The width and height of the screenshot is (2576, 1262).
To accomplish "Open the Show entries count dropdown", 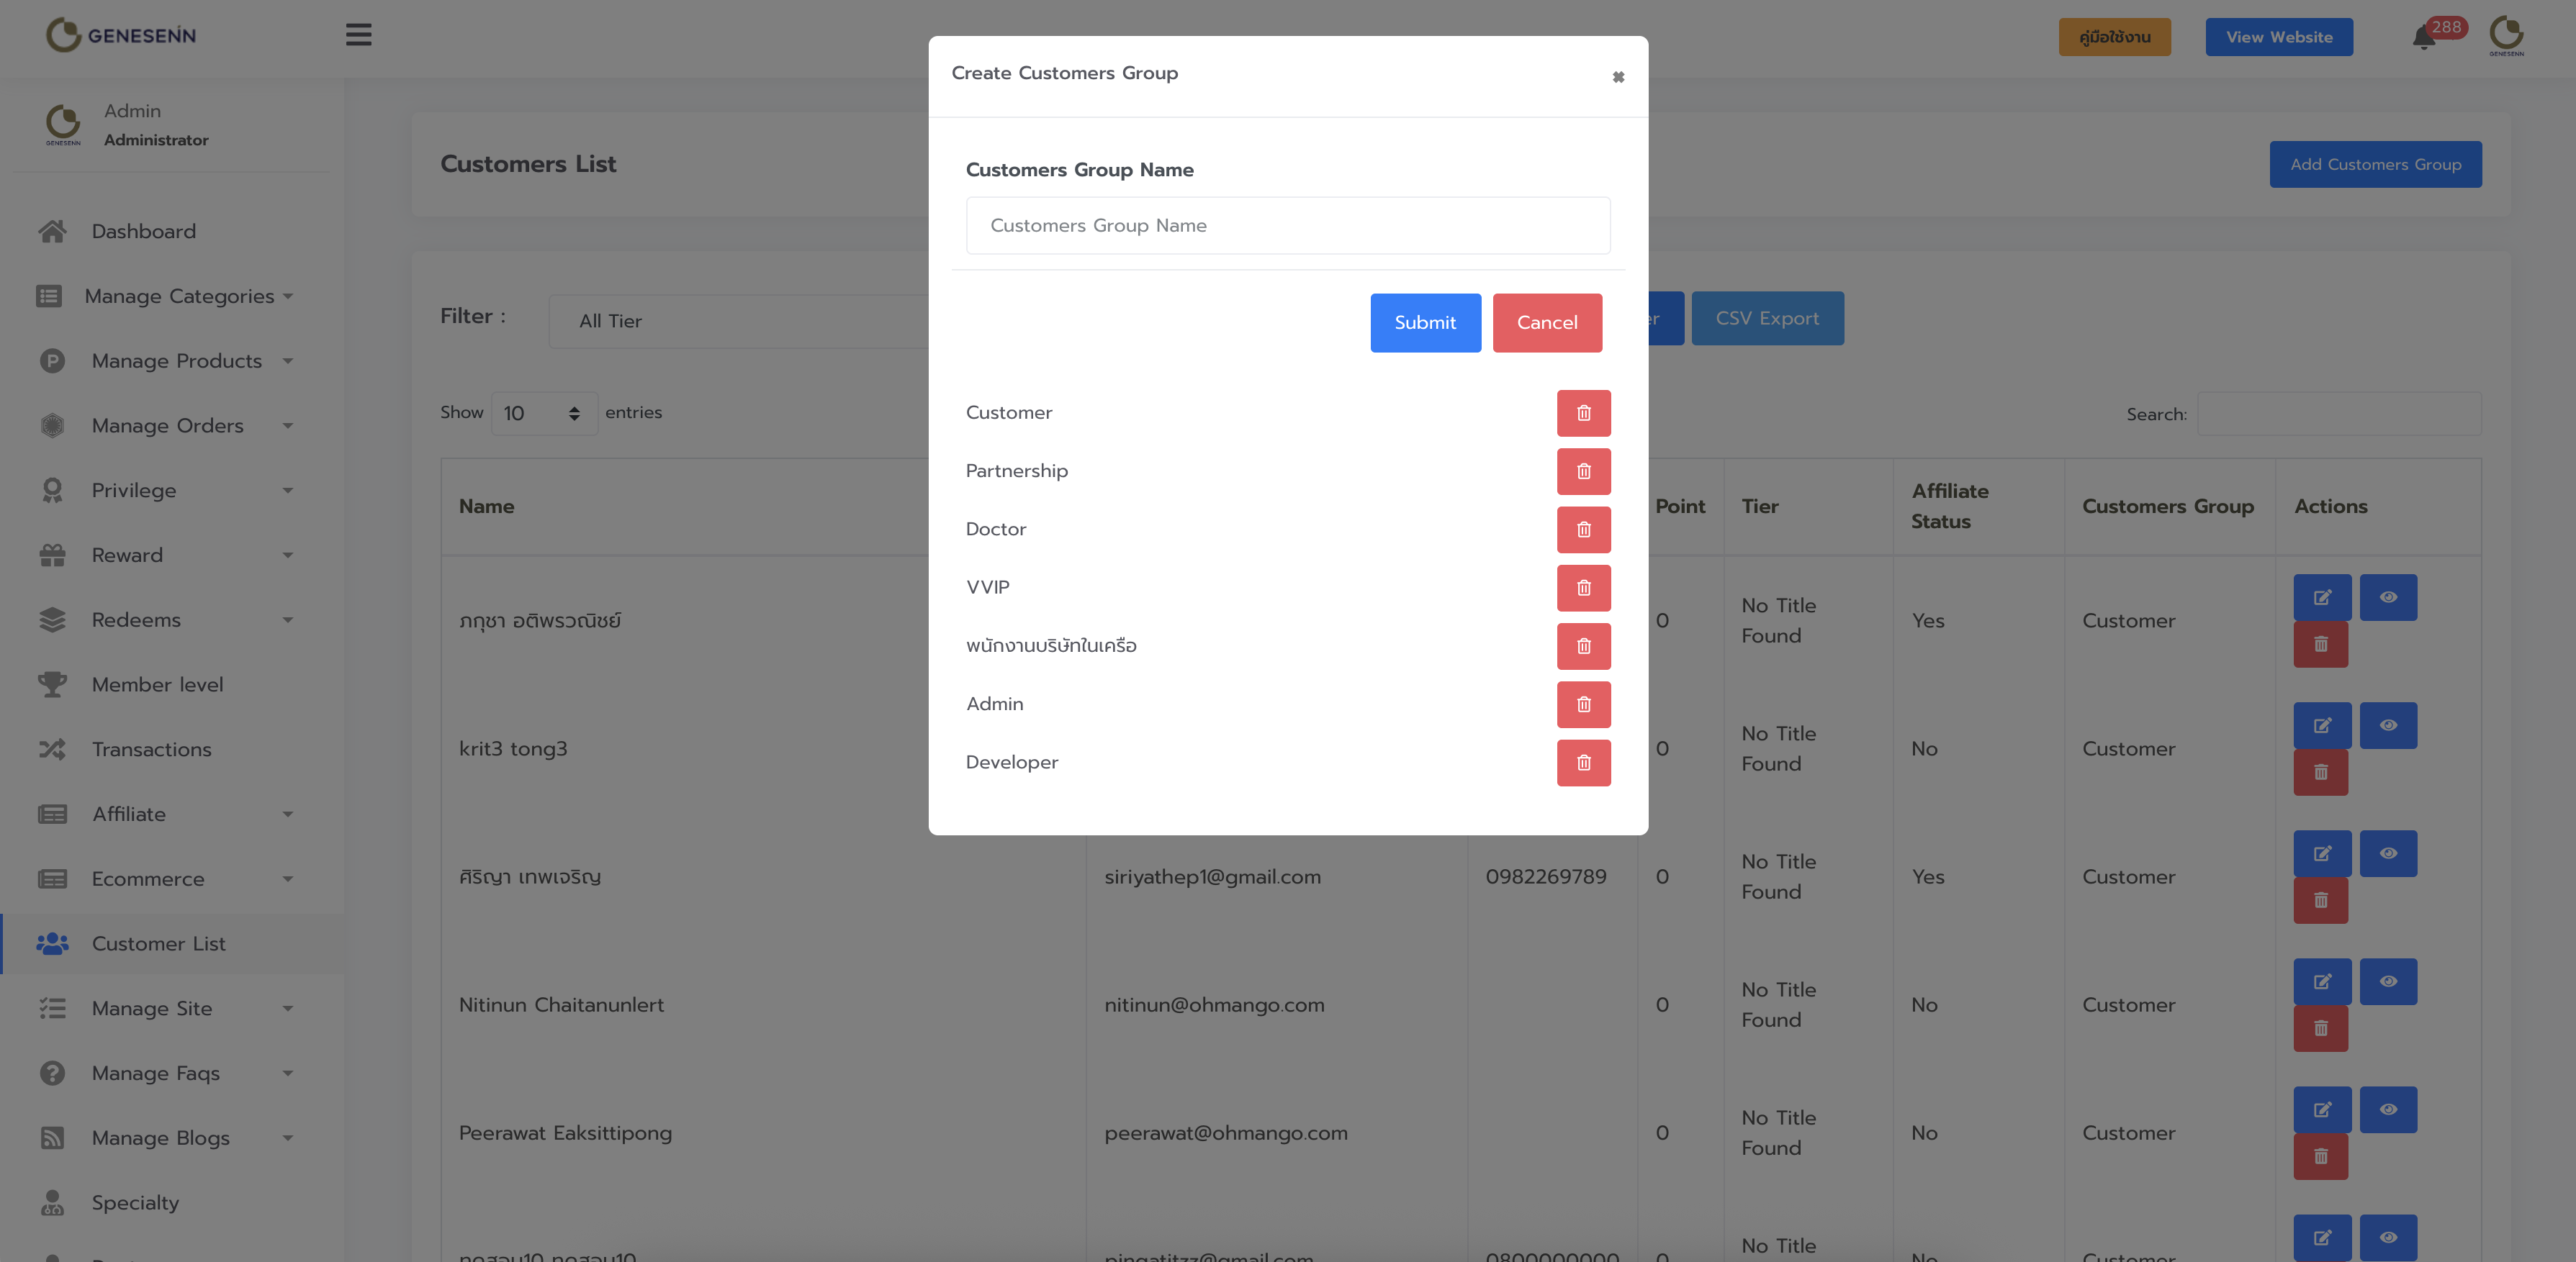I will (x=543, y=414).
